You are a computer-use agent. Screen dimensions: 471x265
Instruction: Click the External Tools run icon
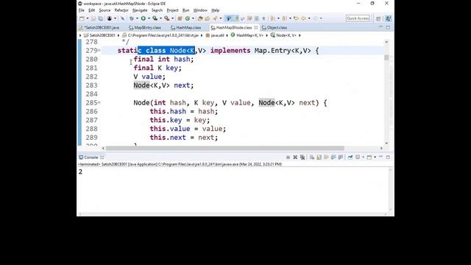pyautogui.click(x=167, y=18)
